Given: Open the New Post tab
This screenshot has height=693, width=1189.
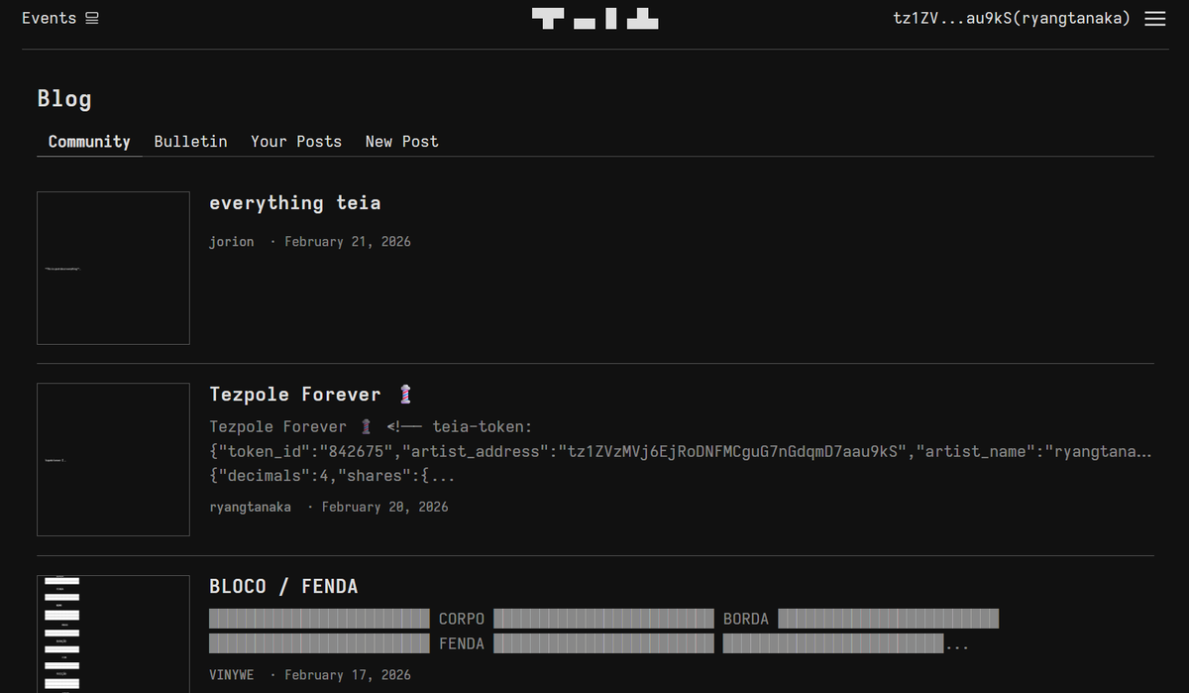Looking at the screenshot, I should pos(401,142).
